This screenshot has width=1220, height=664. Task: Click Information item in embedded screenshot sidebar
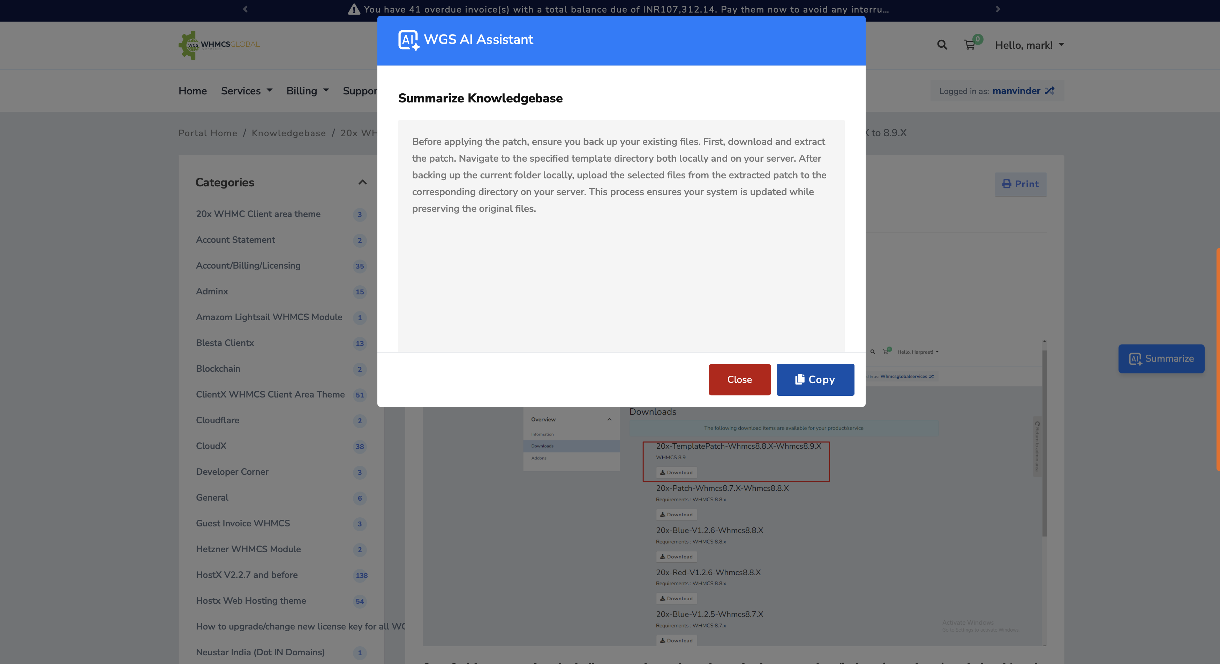click(542, 434)
